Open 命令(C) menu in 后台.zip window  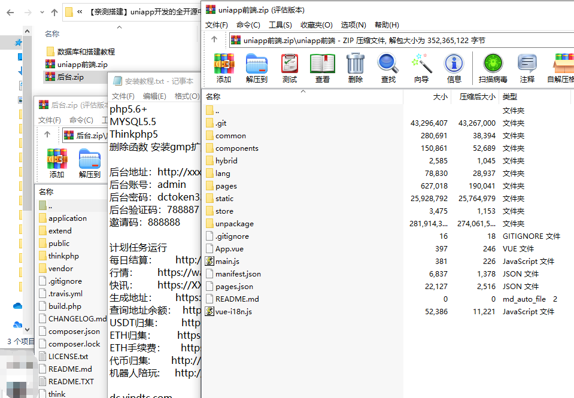81,120
